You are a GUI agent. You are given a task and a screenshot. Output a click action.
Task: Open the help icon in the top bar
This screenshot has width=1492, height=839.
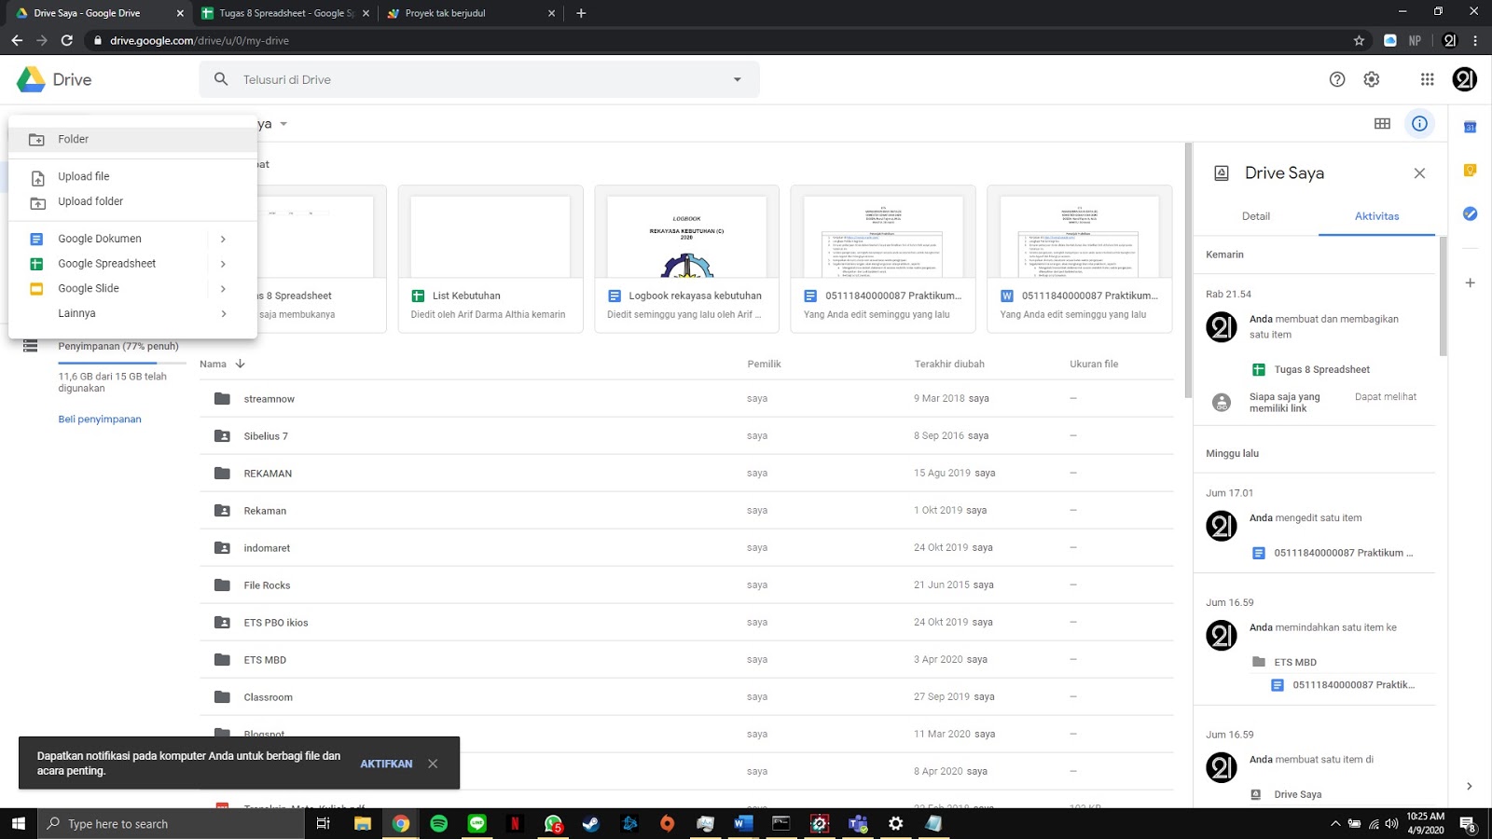[1336, 79]
